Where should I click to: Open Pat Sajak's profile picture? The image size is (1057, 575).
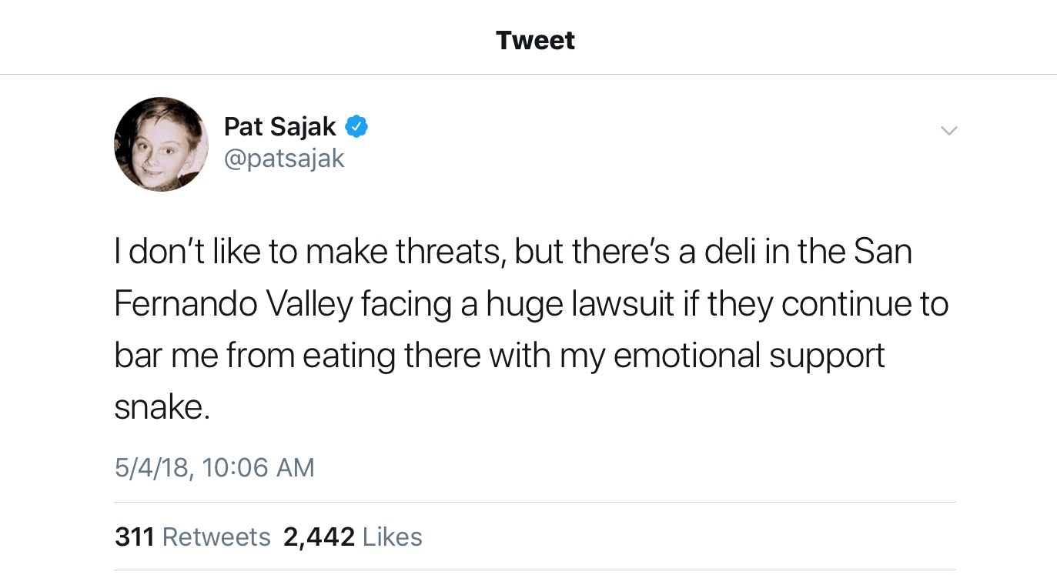[161, 144]
